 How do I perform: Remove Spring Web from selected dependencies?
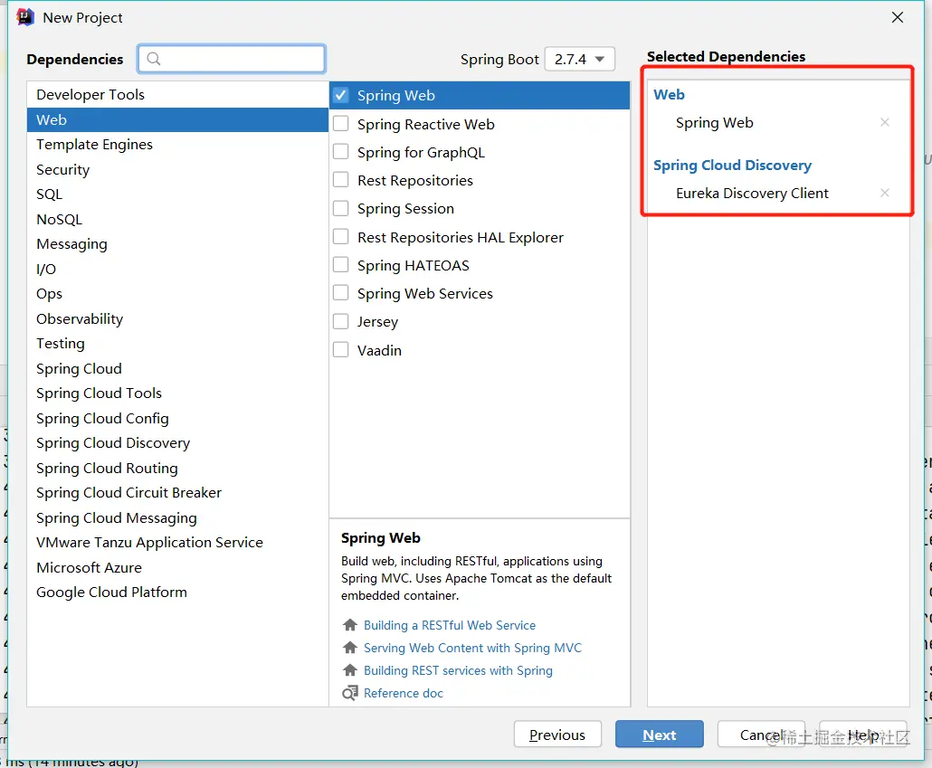884,122
